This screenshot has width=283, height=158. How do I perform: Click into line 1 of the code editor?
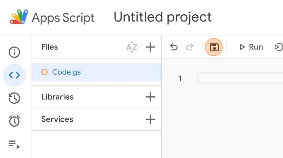click(x=240, y=78)
